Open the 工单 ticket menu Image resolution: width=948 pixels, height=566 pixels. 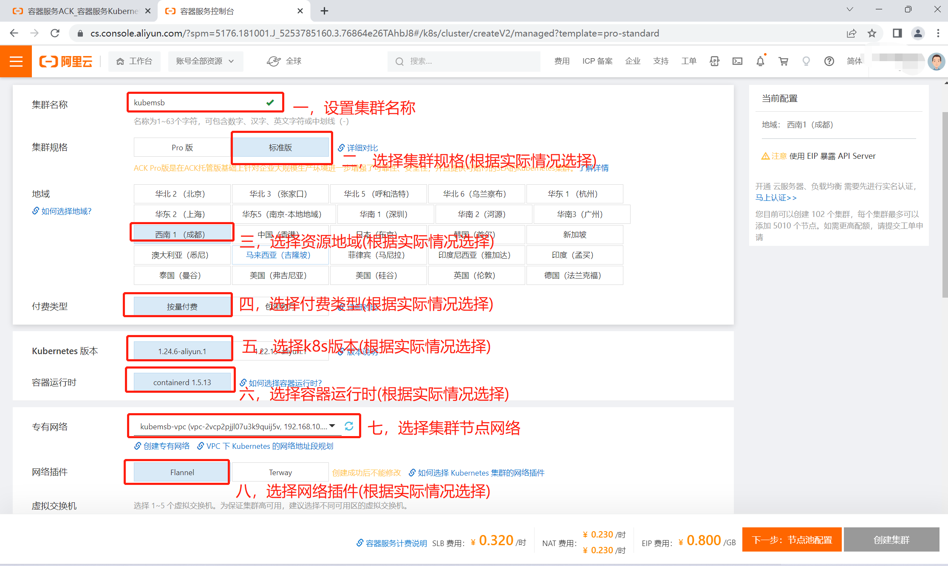[x=689, y=62]
